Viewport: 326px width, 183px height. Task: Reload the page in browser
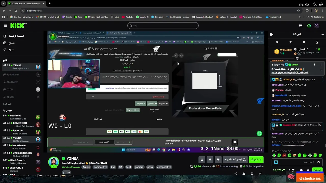coord(16,11)
